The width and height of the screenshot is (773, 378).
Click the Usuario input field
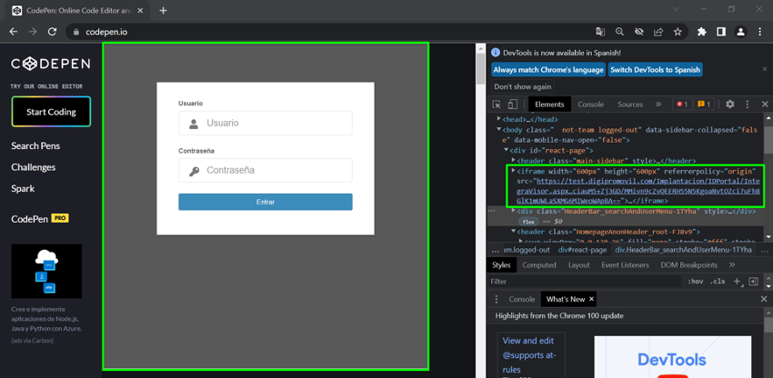[266, 123]
